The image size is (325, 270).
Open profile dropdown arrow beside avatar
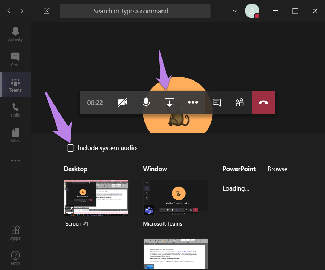click(x=235, y=11)
